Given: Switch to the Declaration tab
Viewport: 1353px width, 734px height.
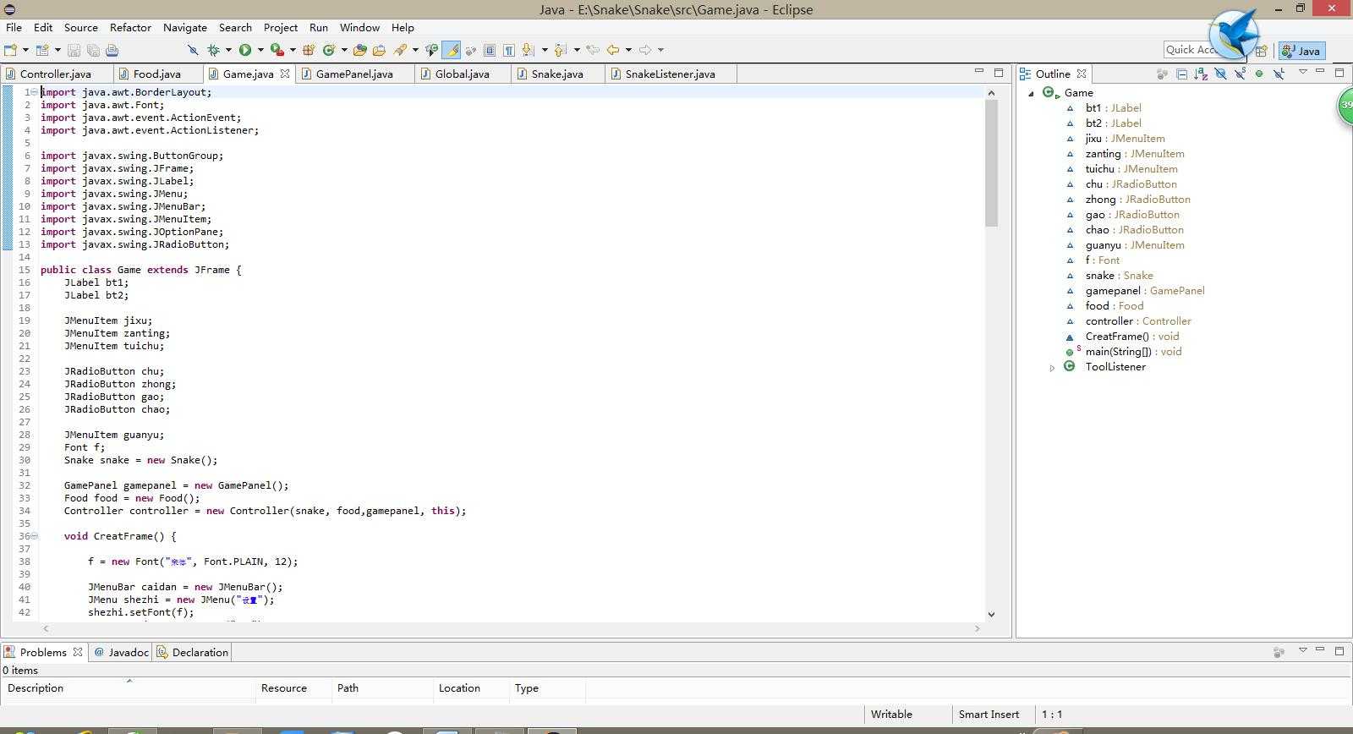Looking at the screenshot, I should [193, 652].
